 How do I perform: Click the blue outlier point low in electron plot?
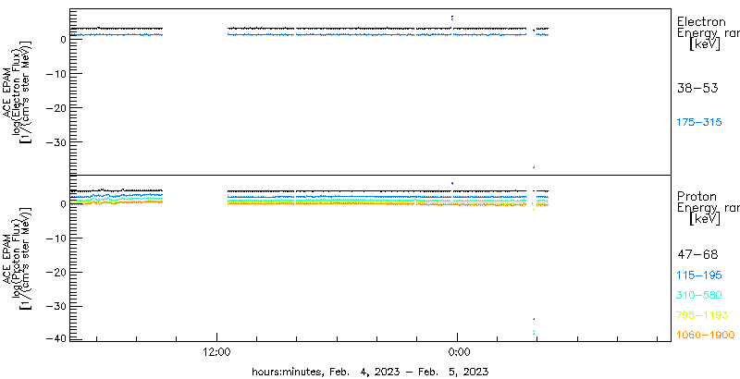(x=534, y=167)
